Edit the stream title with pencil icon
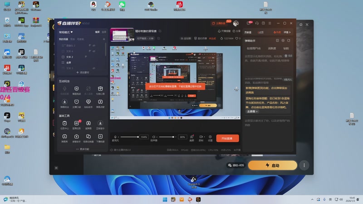 [160, 31]
